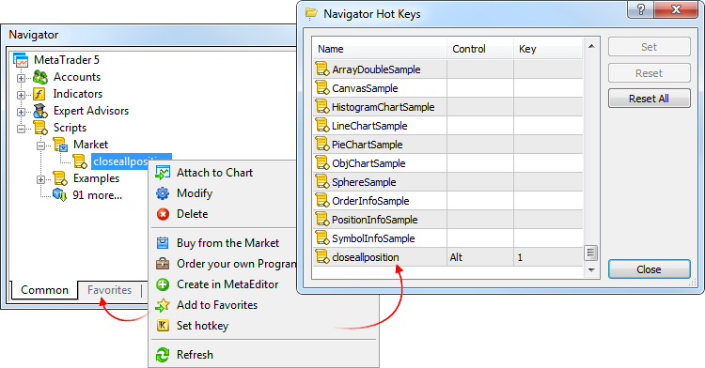The image size is (705, 368).
Task: Click the Reset All button
Action: (x=649, y=99)
